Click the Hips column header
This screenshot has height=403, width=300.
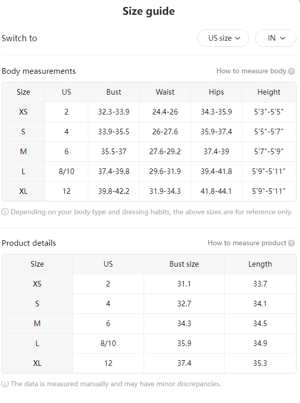(216, 92)
